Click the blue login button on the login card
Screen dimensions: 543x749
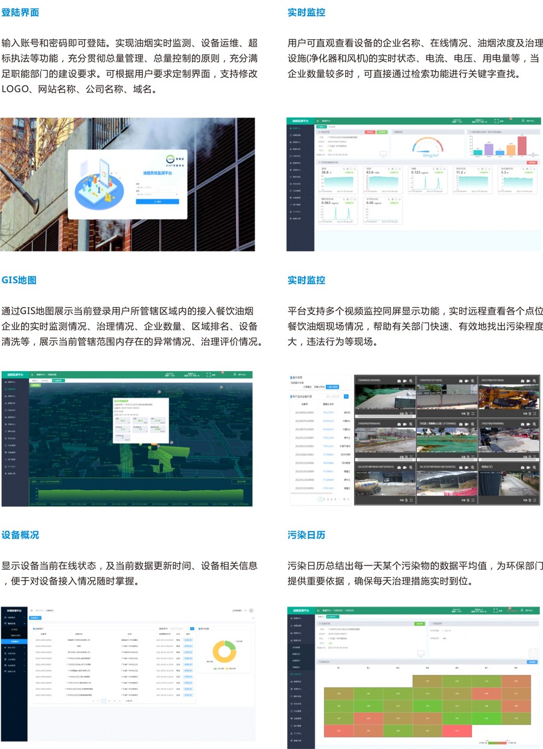pos(157,202)
